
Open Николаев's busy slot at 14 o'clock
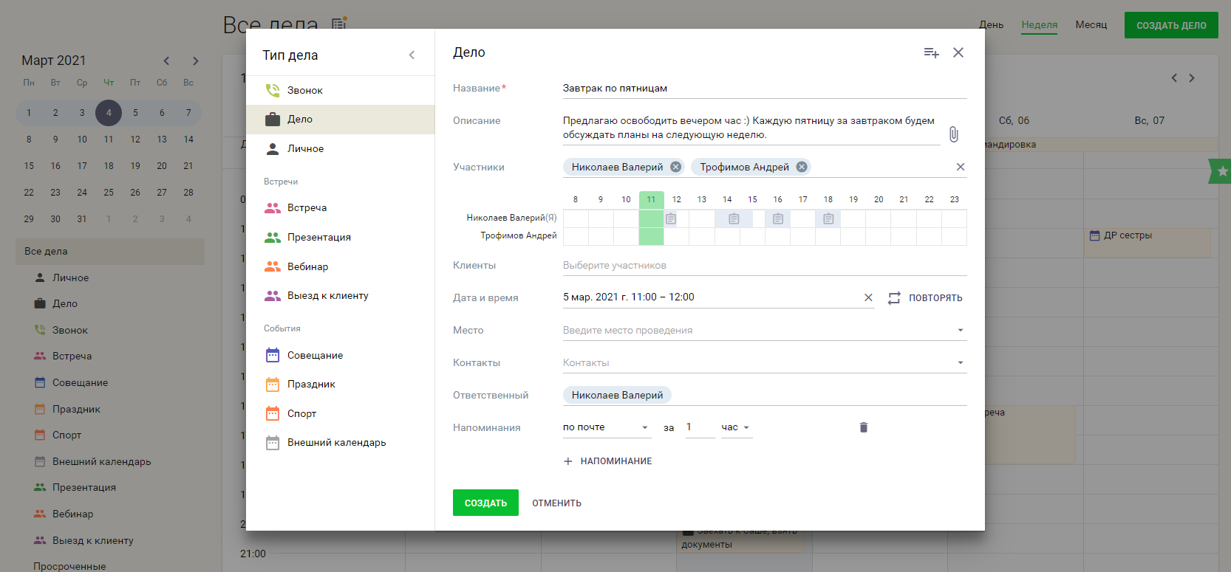tap(734, 218)
